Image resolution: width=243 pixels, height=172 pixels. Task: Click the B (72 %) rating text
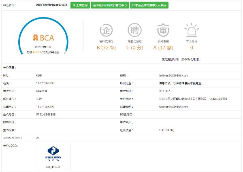[106, 47]
